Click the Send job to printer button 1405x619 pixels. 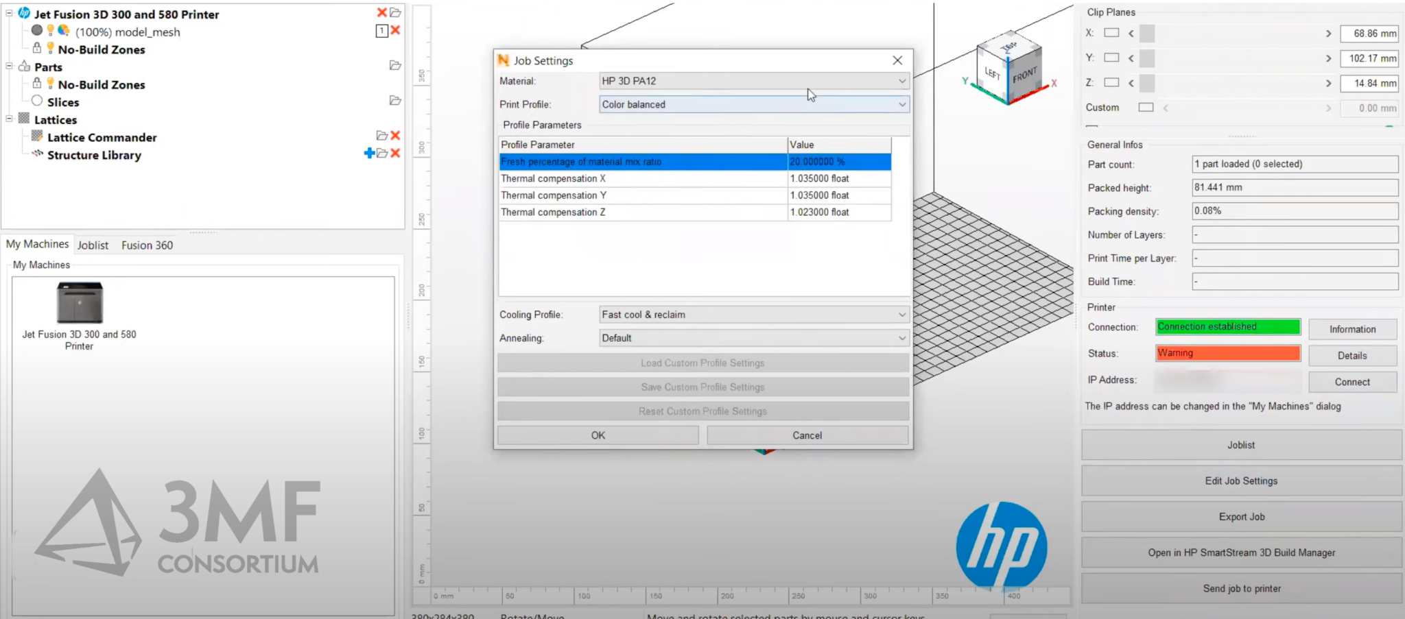pyautogui.click(x=1241, y=588)
